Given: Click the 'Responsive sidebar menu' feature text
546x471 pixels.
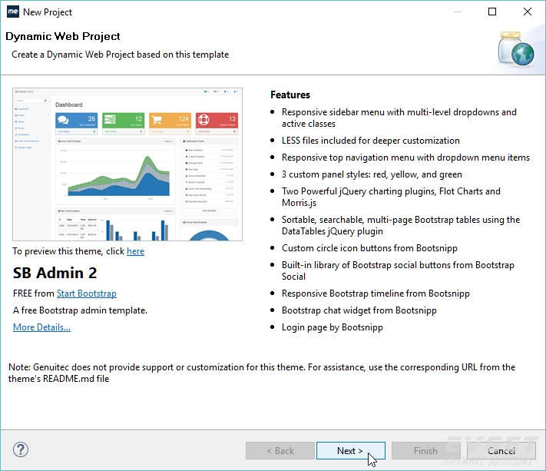Looking at the screenshot, I should pos(399,118).
